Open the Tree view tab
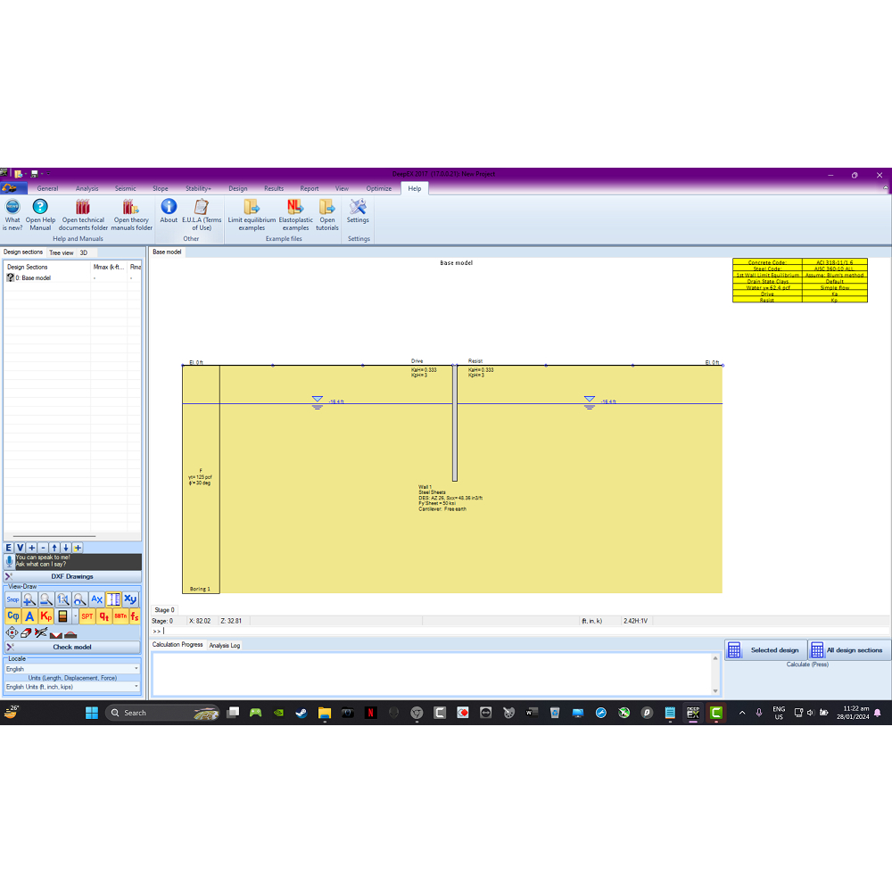892x892 pixels. pos(61,252)
